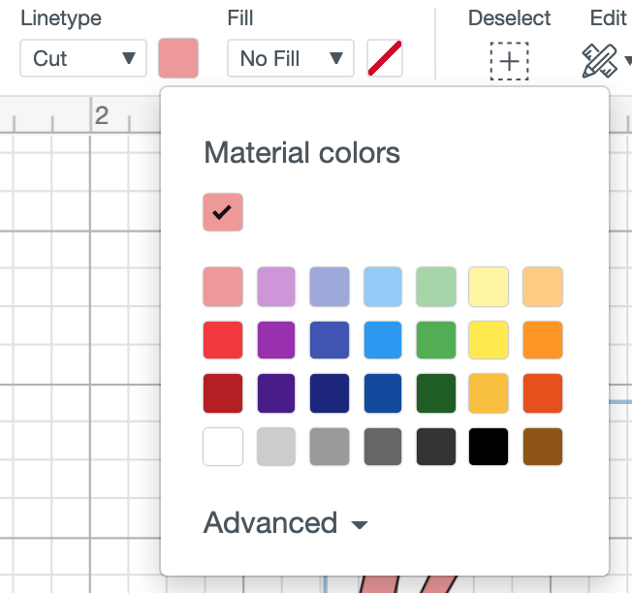The image size is (632, 593).
Task: Click the checked current material color
Action: click(x=223, y=212)
